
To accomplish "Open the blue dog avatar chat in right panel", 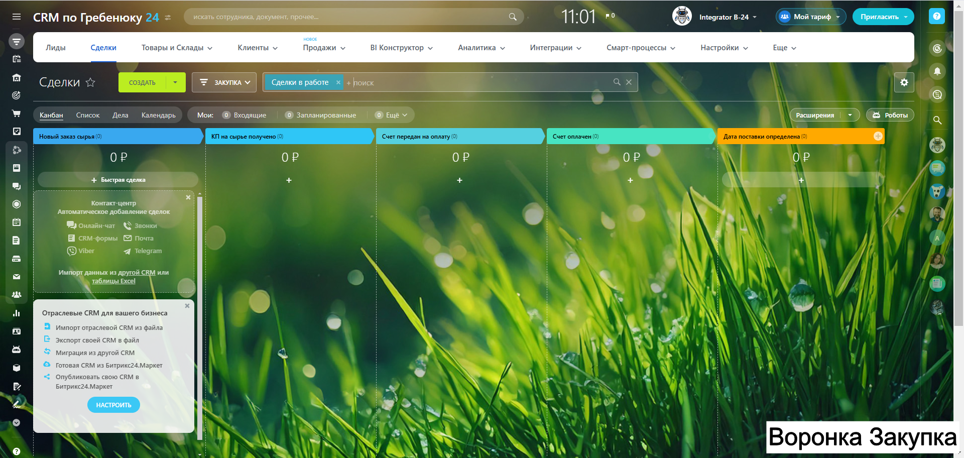I will point(937,191).
